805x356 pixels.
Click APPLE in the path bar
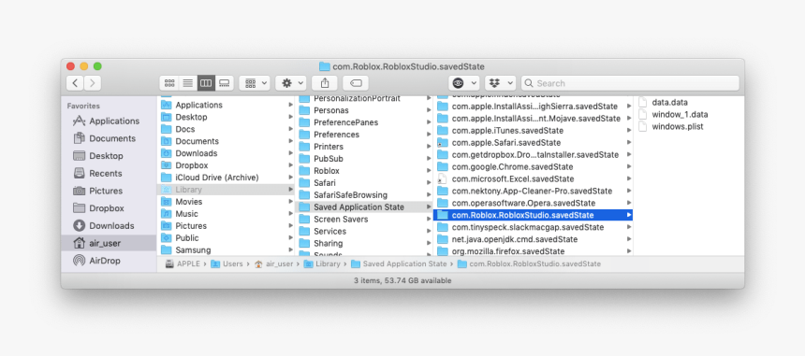(x=183, y=263)
